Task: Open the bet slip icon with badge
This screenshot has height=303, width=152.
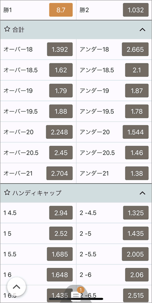Action: tap(76, 295)
